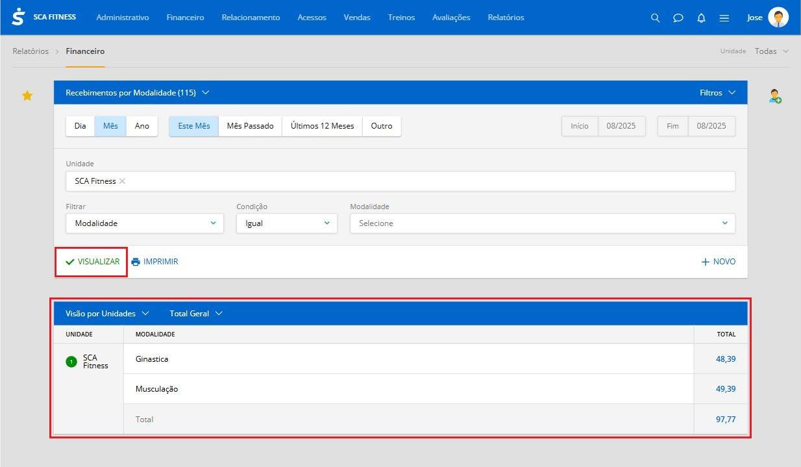Image resolution: width=801 pixels, height=467 pixels.
Task: Click the Ginastica total 48,39
Action: [x=726, y=359]
